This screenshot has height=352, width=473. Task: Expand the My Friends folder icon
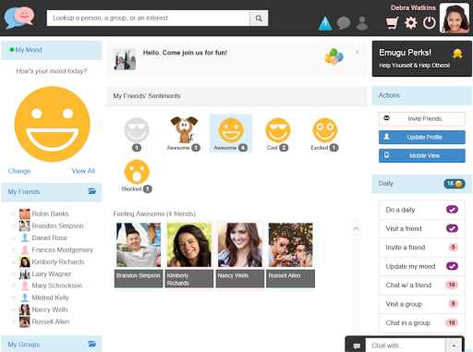tap(92, 191)
